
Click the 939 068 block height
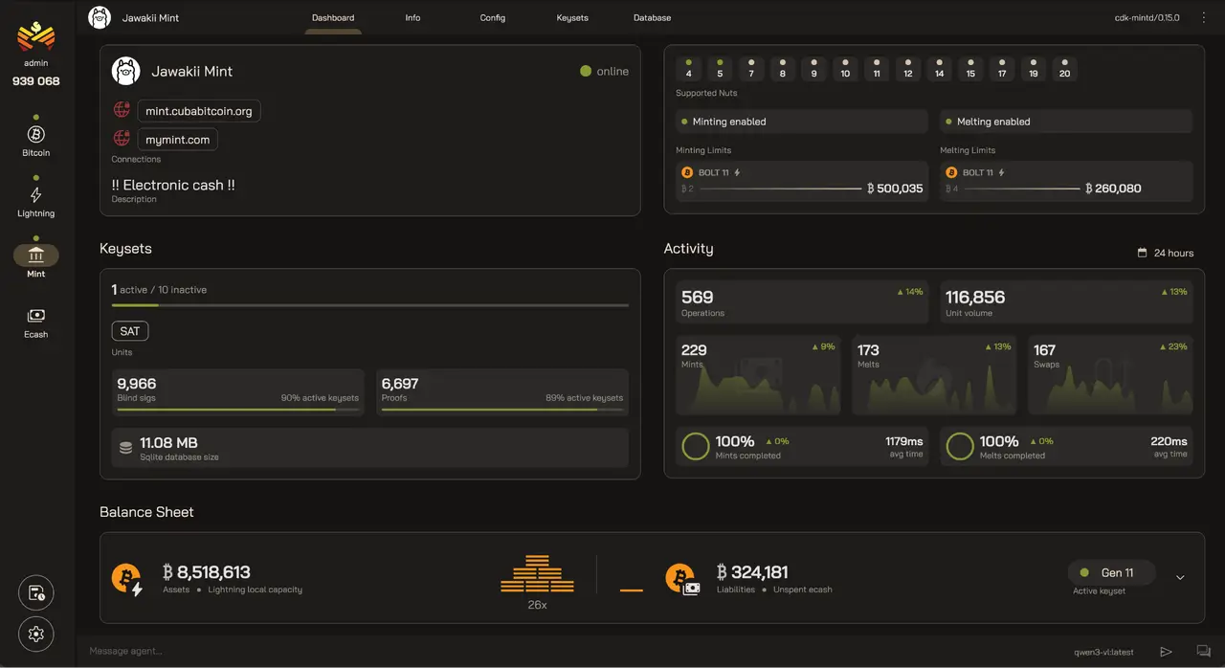coord(36,81)
